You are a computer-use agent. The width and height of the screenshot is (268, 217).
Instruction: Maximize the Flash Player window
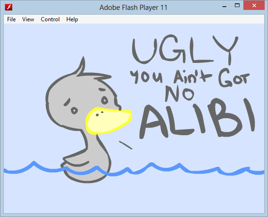coord(237,6)
